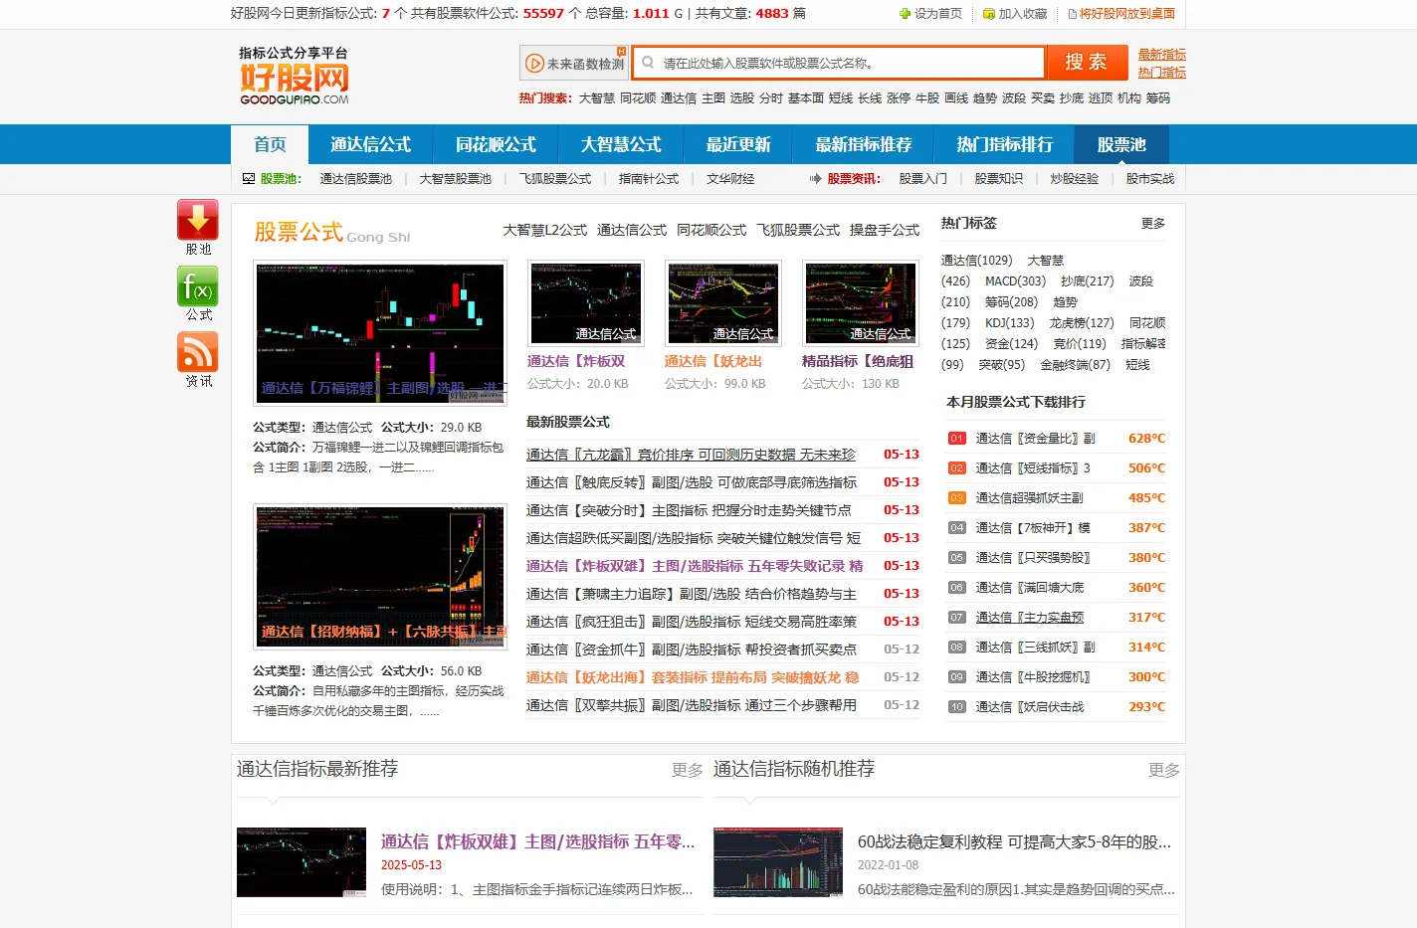
Task: Open 60战法稳定复利教程 article title
Action: [1014, 841]
